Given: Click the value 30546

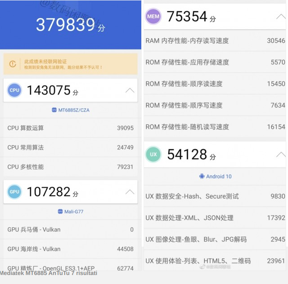Looking at the screenshot, I should click(276, 41).
